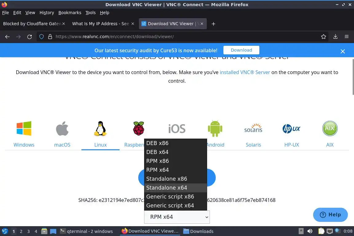The height and width of the screenshot is (236, 354).
Task: Switch to virtual desktop 4
Action: tap(36, 231)
